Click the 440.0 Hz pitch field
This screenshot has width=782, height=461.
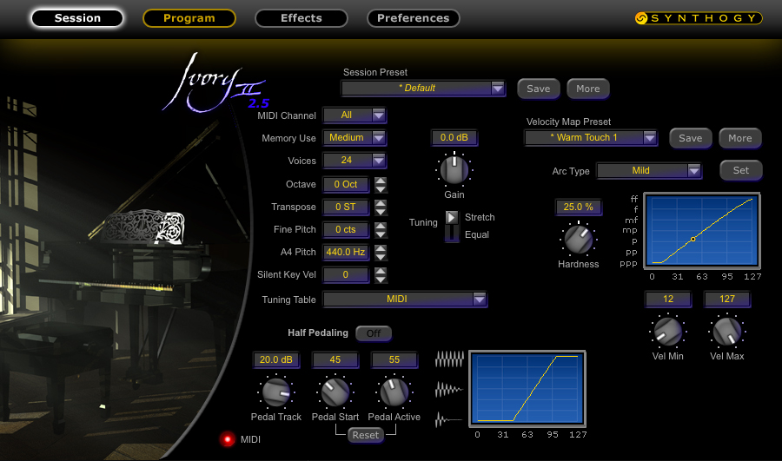[x=346, y=252]
